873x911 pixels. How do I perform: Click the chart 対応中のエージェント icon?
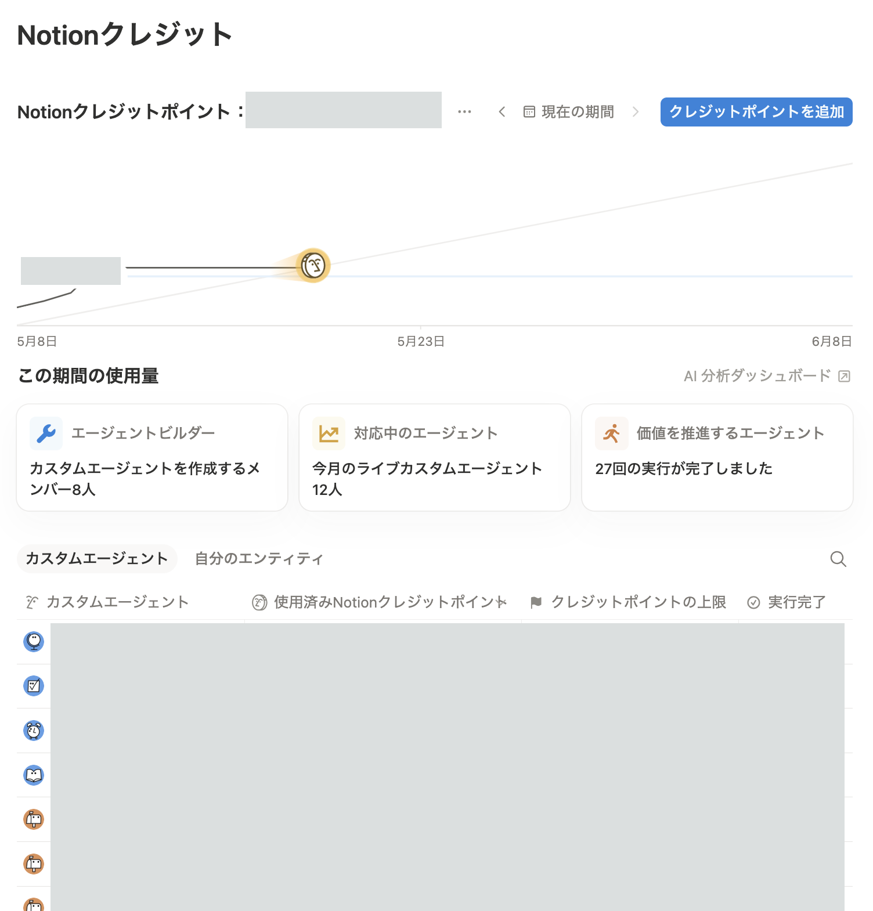(x=329, y=433)
